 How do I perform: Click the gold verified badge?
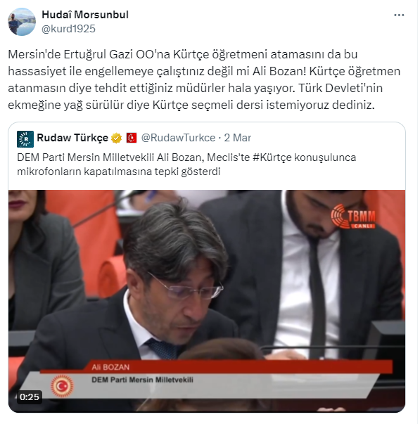[x=116, y=138]
